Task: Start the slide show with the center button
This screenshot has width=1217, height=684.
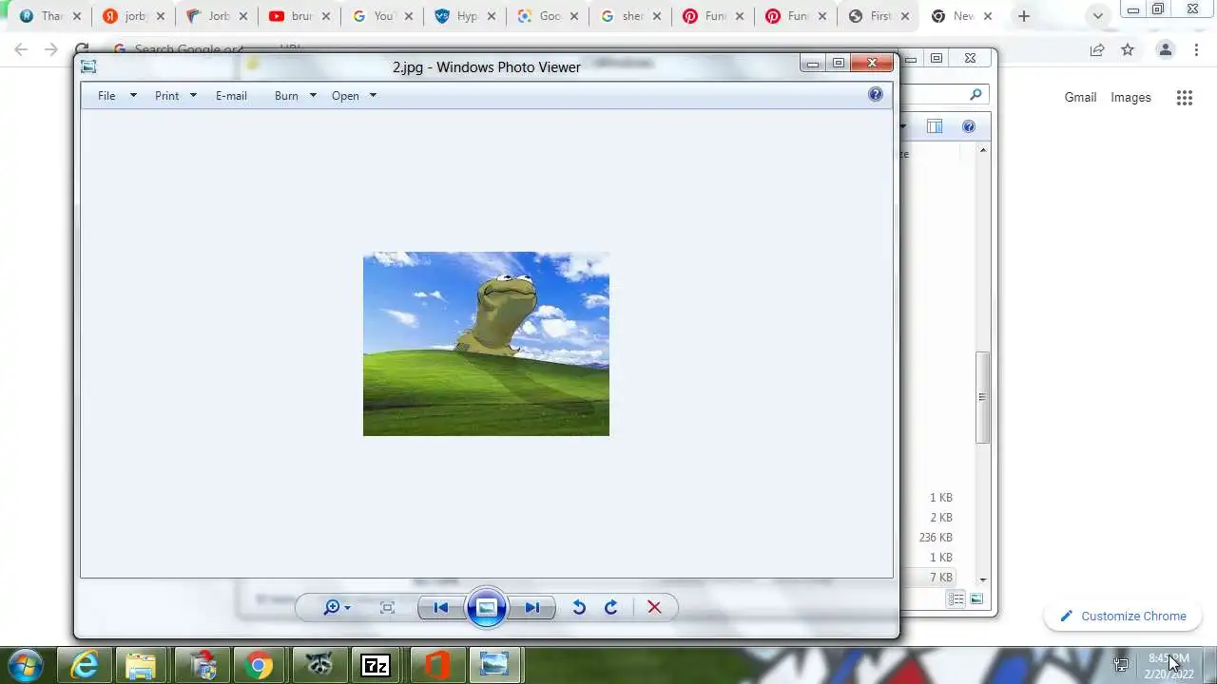Action: [x=486, y=608]
